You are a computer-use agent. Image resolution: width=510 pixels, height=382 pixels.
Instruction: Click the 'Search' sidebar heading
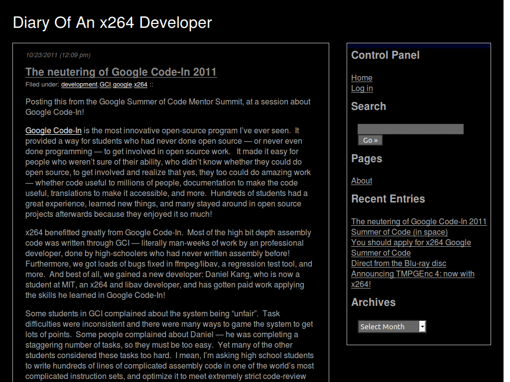tap(369, 106)
